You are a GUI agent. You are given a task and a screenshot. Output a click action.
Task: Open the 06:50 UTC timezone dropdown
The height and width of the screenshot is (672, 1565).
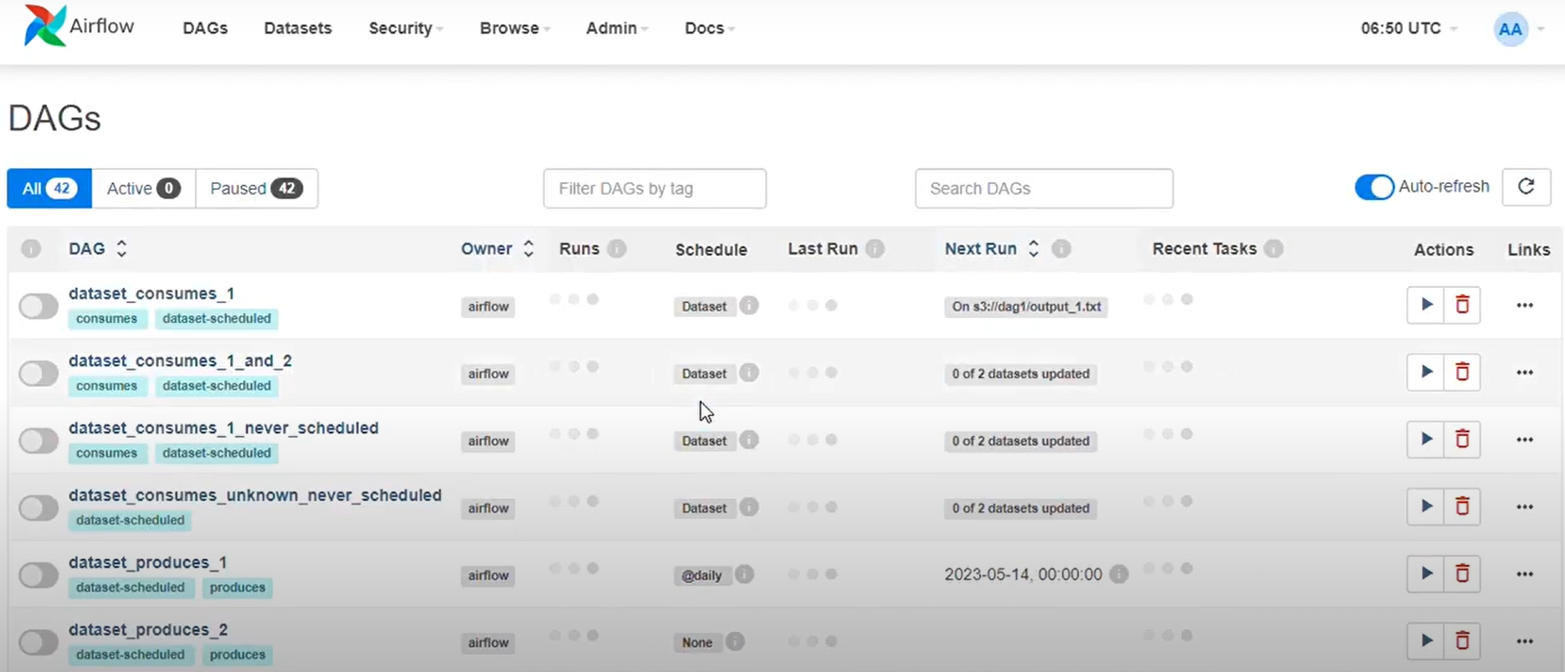pyautogui.click(x=1408, y=28)
